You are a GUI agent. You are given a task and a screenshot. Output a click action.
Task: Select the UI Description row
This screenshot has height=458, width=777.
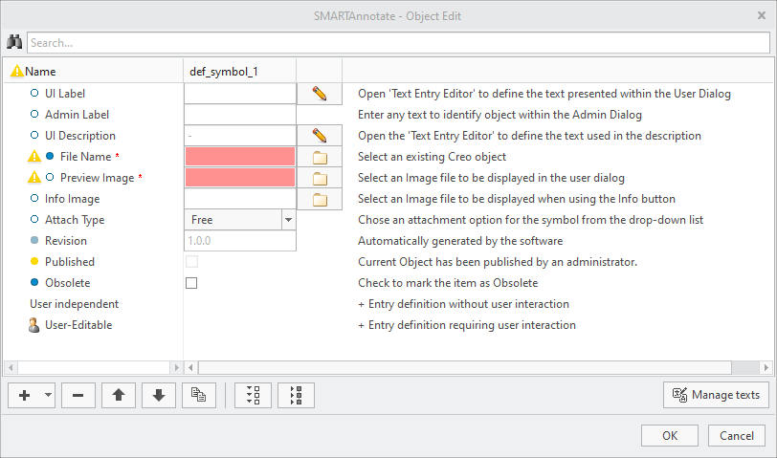[80, 136]
